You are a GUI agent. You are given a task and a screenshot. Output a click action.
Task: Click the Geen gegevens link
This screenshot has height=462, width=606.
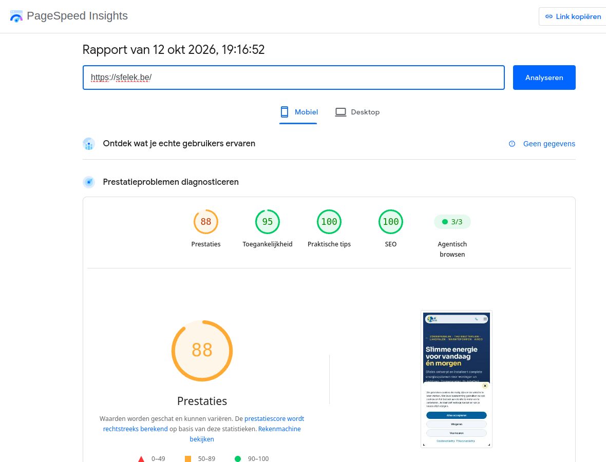point(549,144)
